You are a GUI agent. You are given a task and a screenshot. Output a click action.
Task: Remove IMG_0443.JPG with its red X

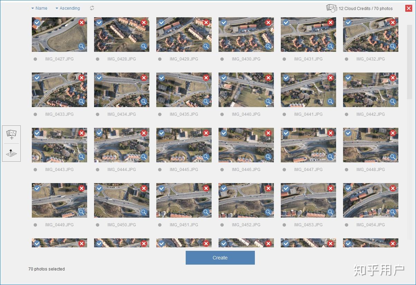[x=82, y=133]
